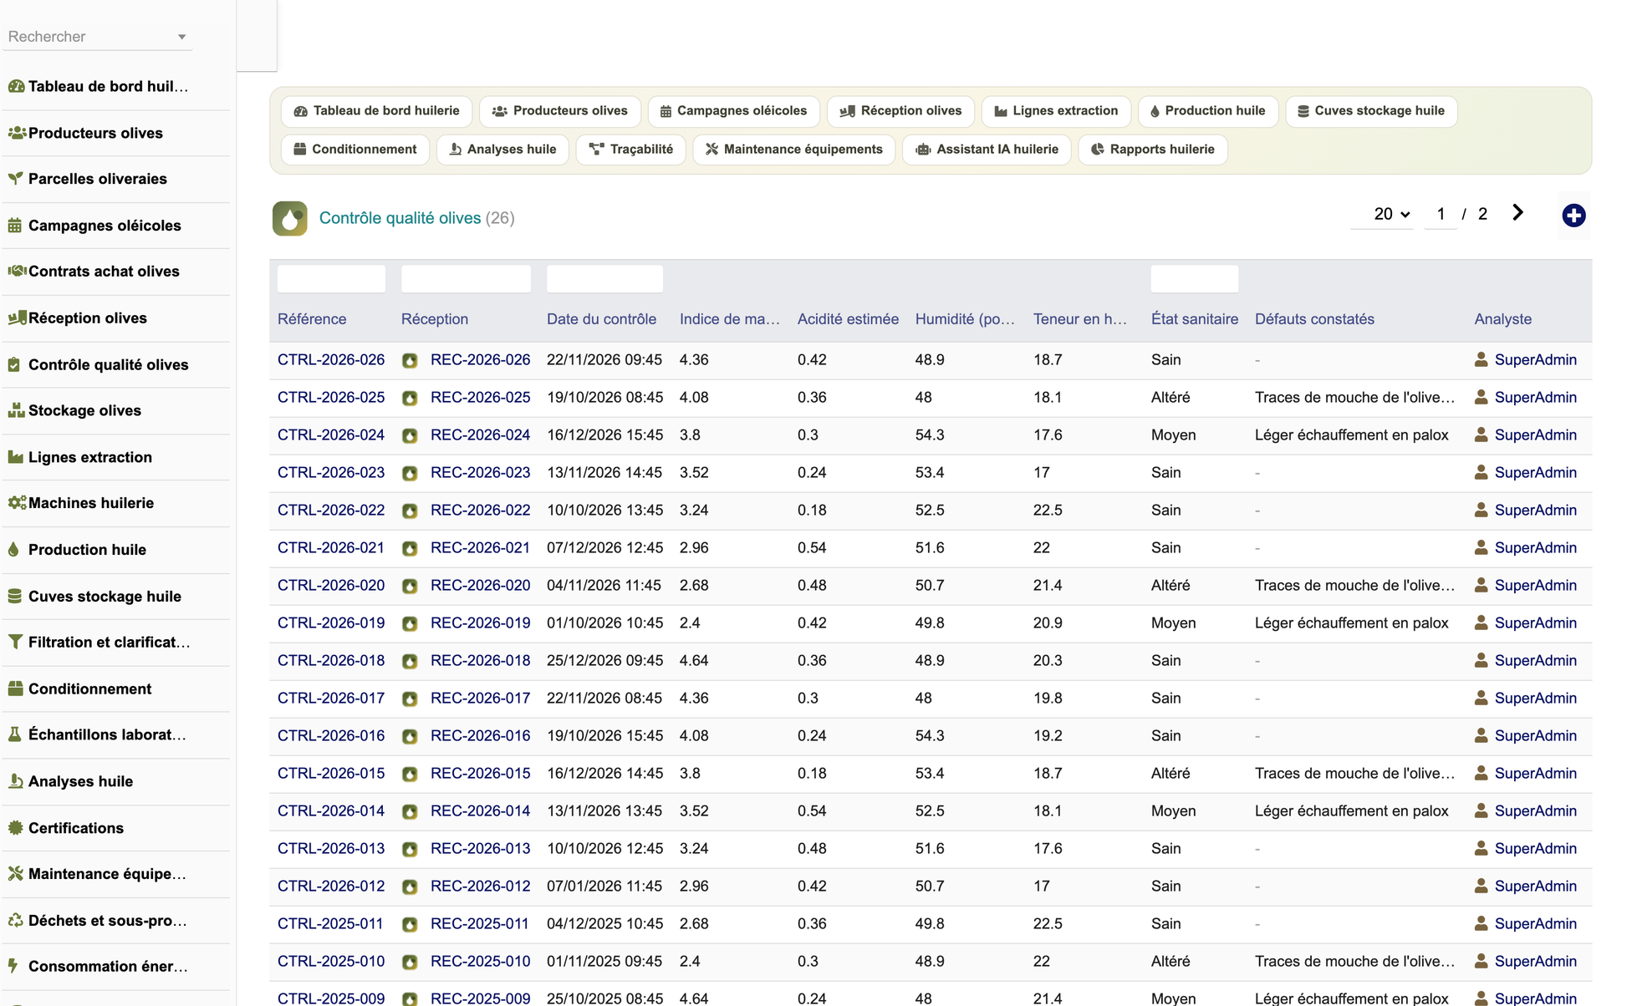
Task: Click Certifications badge icon
Action: click(x=15, y=828)
